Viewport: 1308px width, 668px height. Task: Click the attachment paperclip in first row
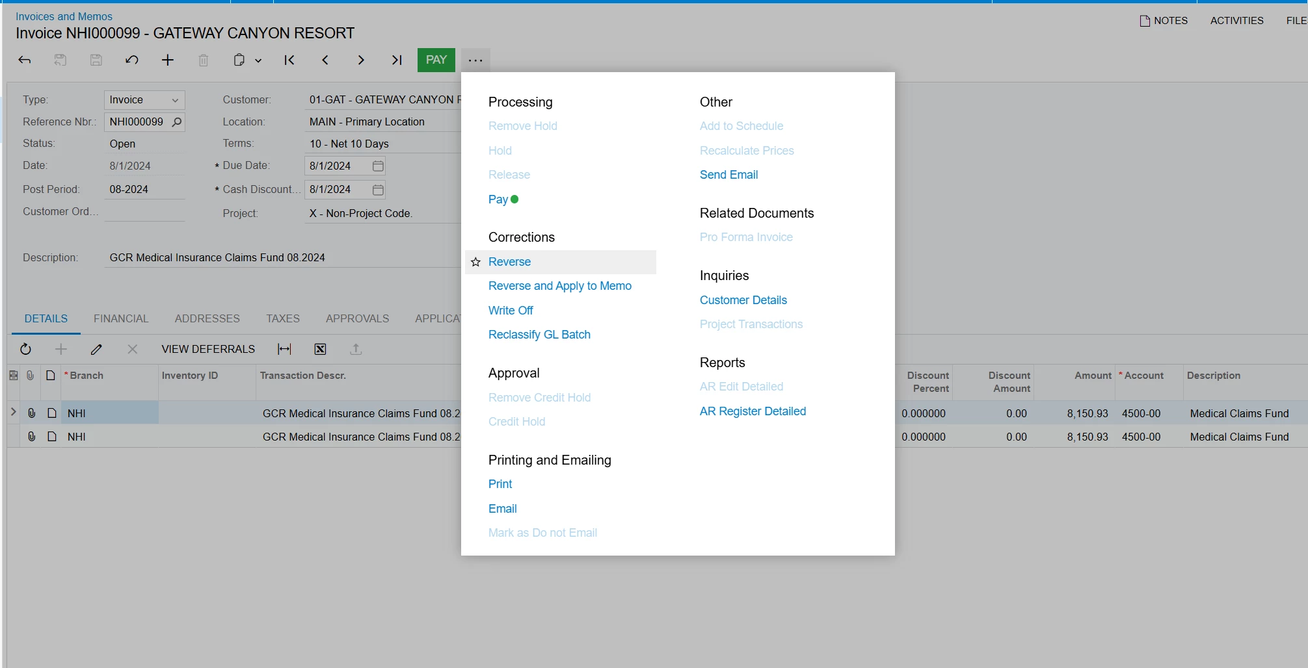coord(31,413)
